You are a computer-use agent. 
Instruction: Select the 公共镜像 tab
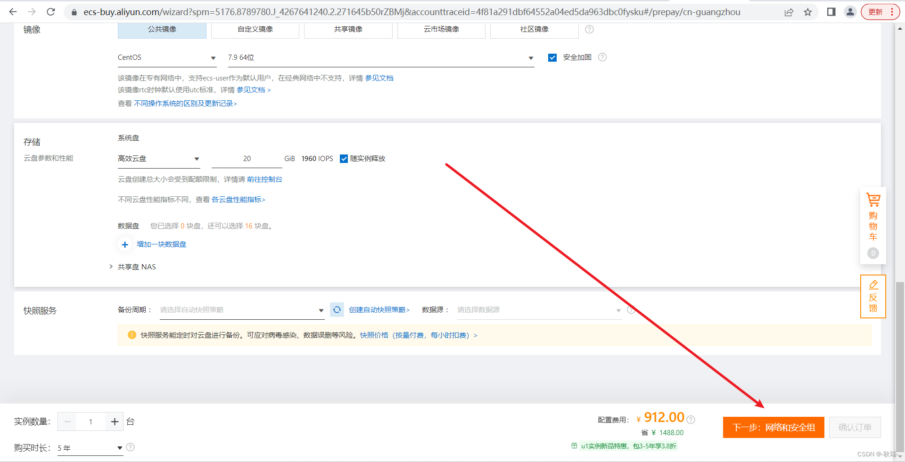(162, 29)
